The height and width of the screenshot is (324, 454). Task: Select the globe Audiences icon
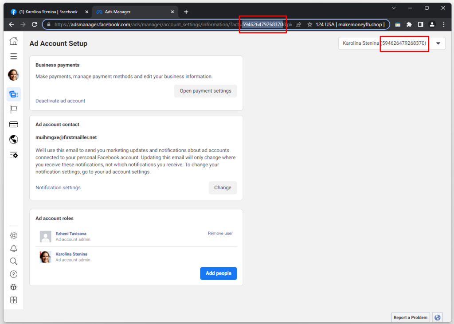click(x=14, y=139)
